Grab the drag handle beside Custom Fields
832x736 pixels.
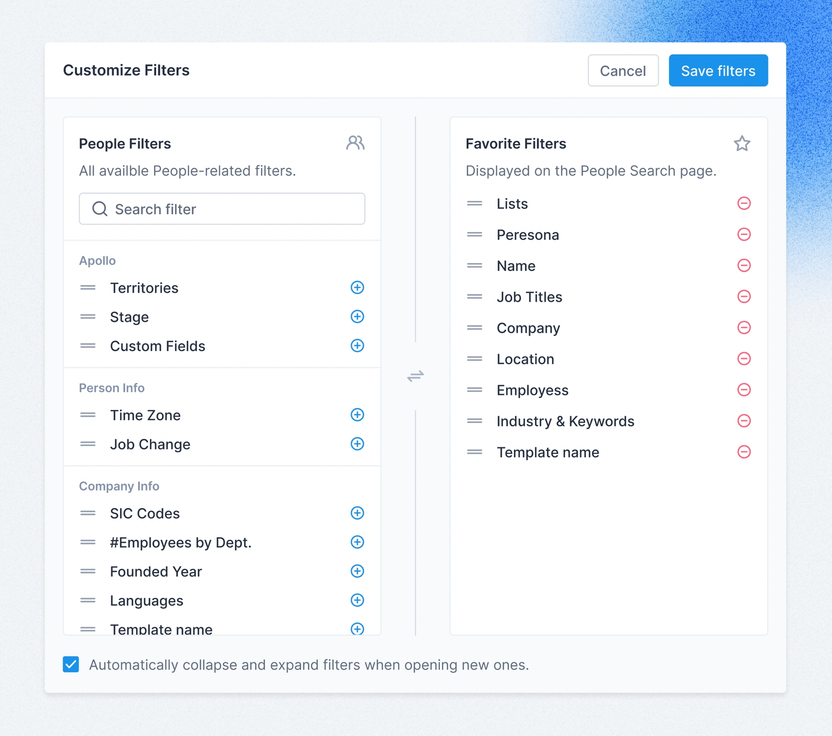click(x=88, y=346)
